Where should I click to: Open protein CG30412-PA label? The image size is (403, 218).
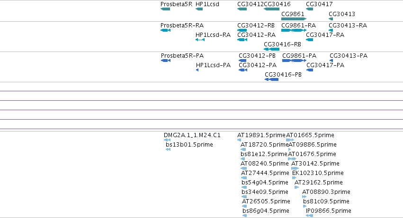coord(258,65)
